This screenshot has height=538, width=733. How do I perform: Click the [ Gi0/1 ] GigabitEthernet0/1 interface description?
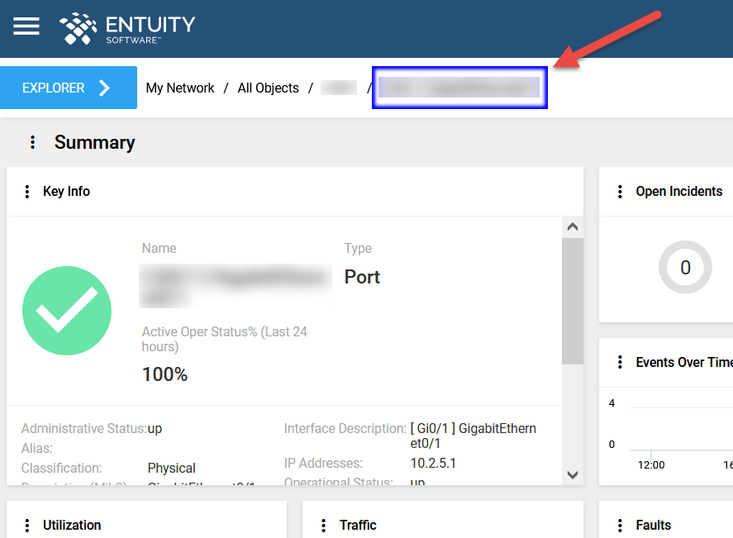pyautogui.click(x=473, y=436)
